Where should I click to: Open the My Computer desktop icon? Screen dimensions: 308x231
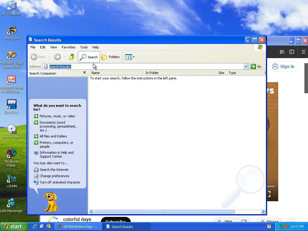click(11, 8)
